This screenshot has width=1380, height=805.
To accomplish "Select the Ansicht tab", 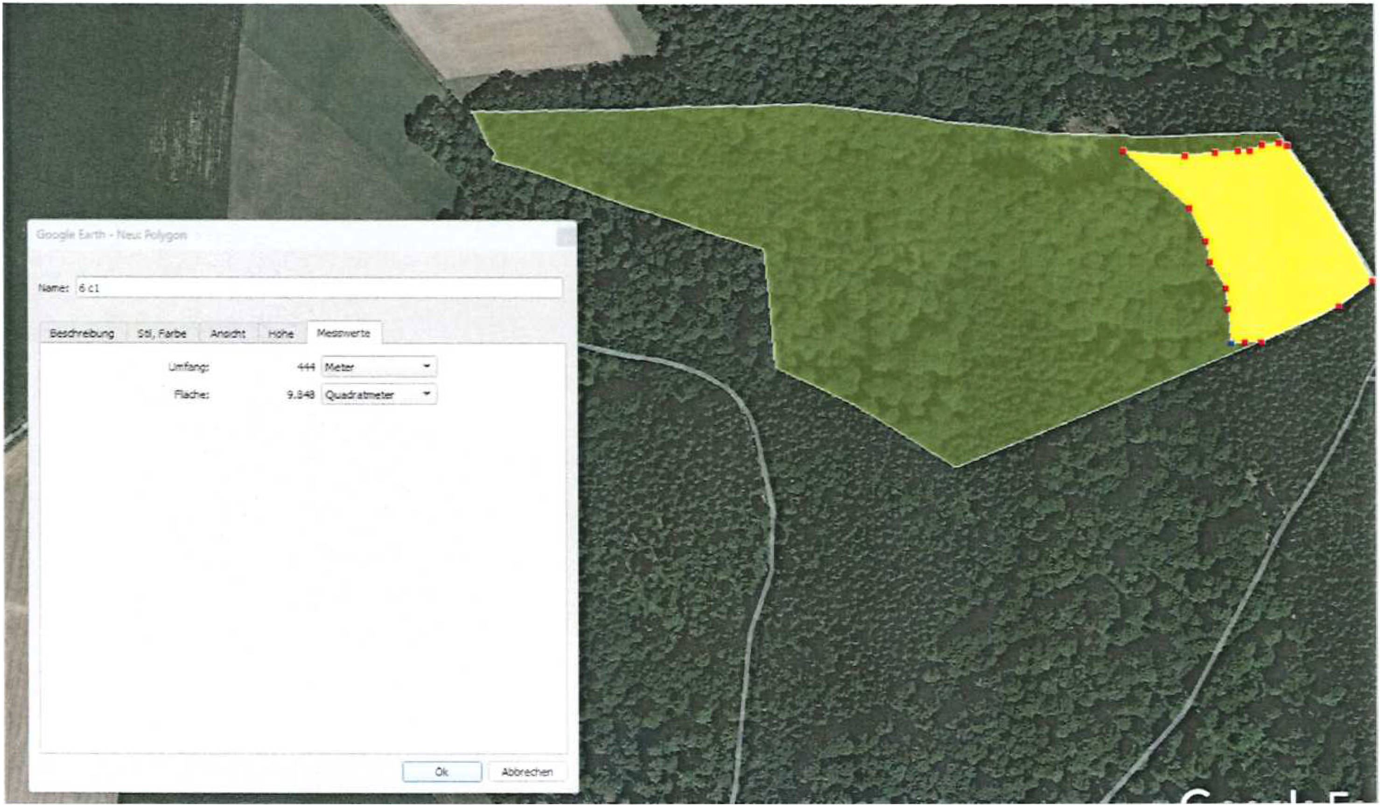I will pyautogui.click(x=228, y=333).
